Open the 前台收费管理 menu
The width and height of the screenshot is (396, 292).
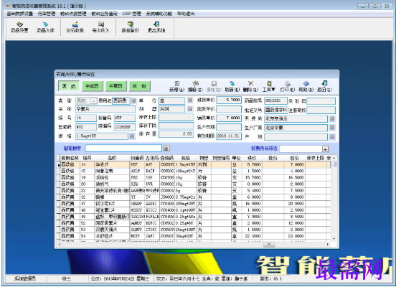tap(73, 14)
